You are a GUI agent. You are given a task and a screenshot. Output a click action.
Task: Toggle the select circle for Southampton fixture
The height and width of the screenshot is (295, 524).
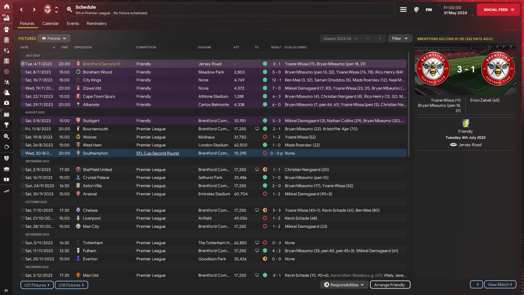23,153
